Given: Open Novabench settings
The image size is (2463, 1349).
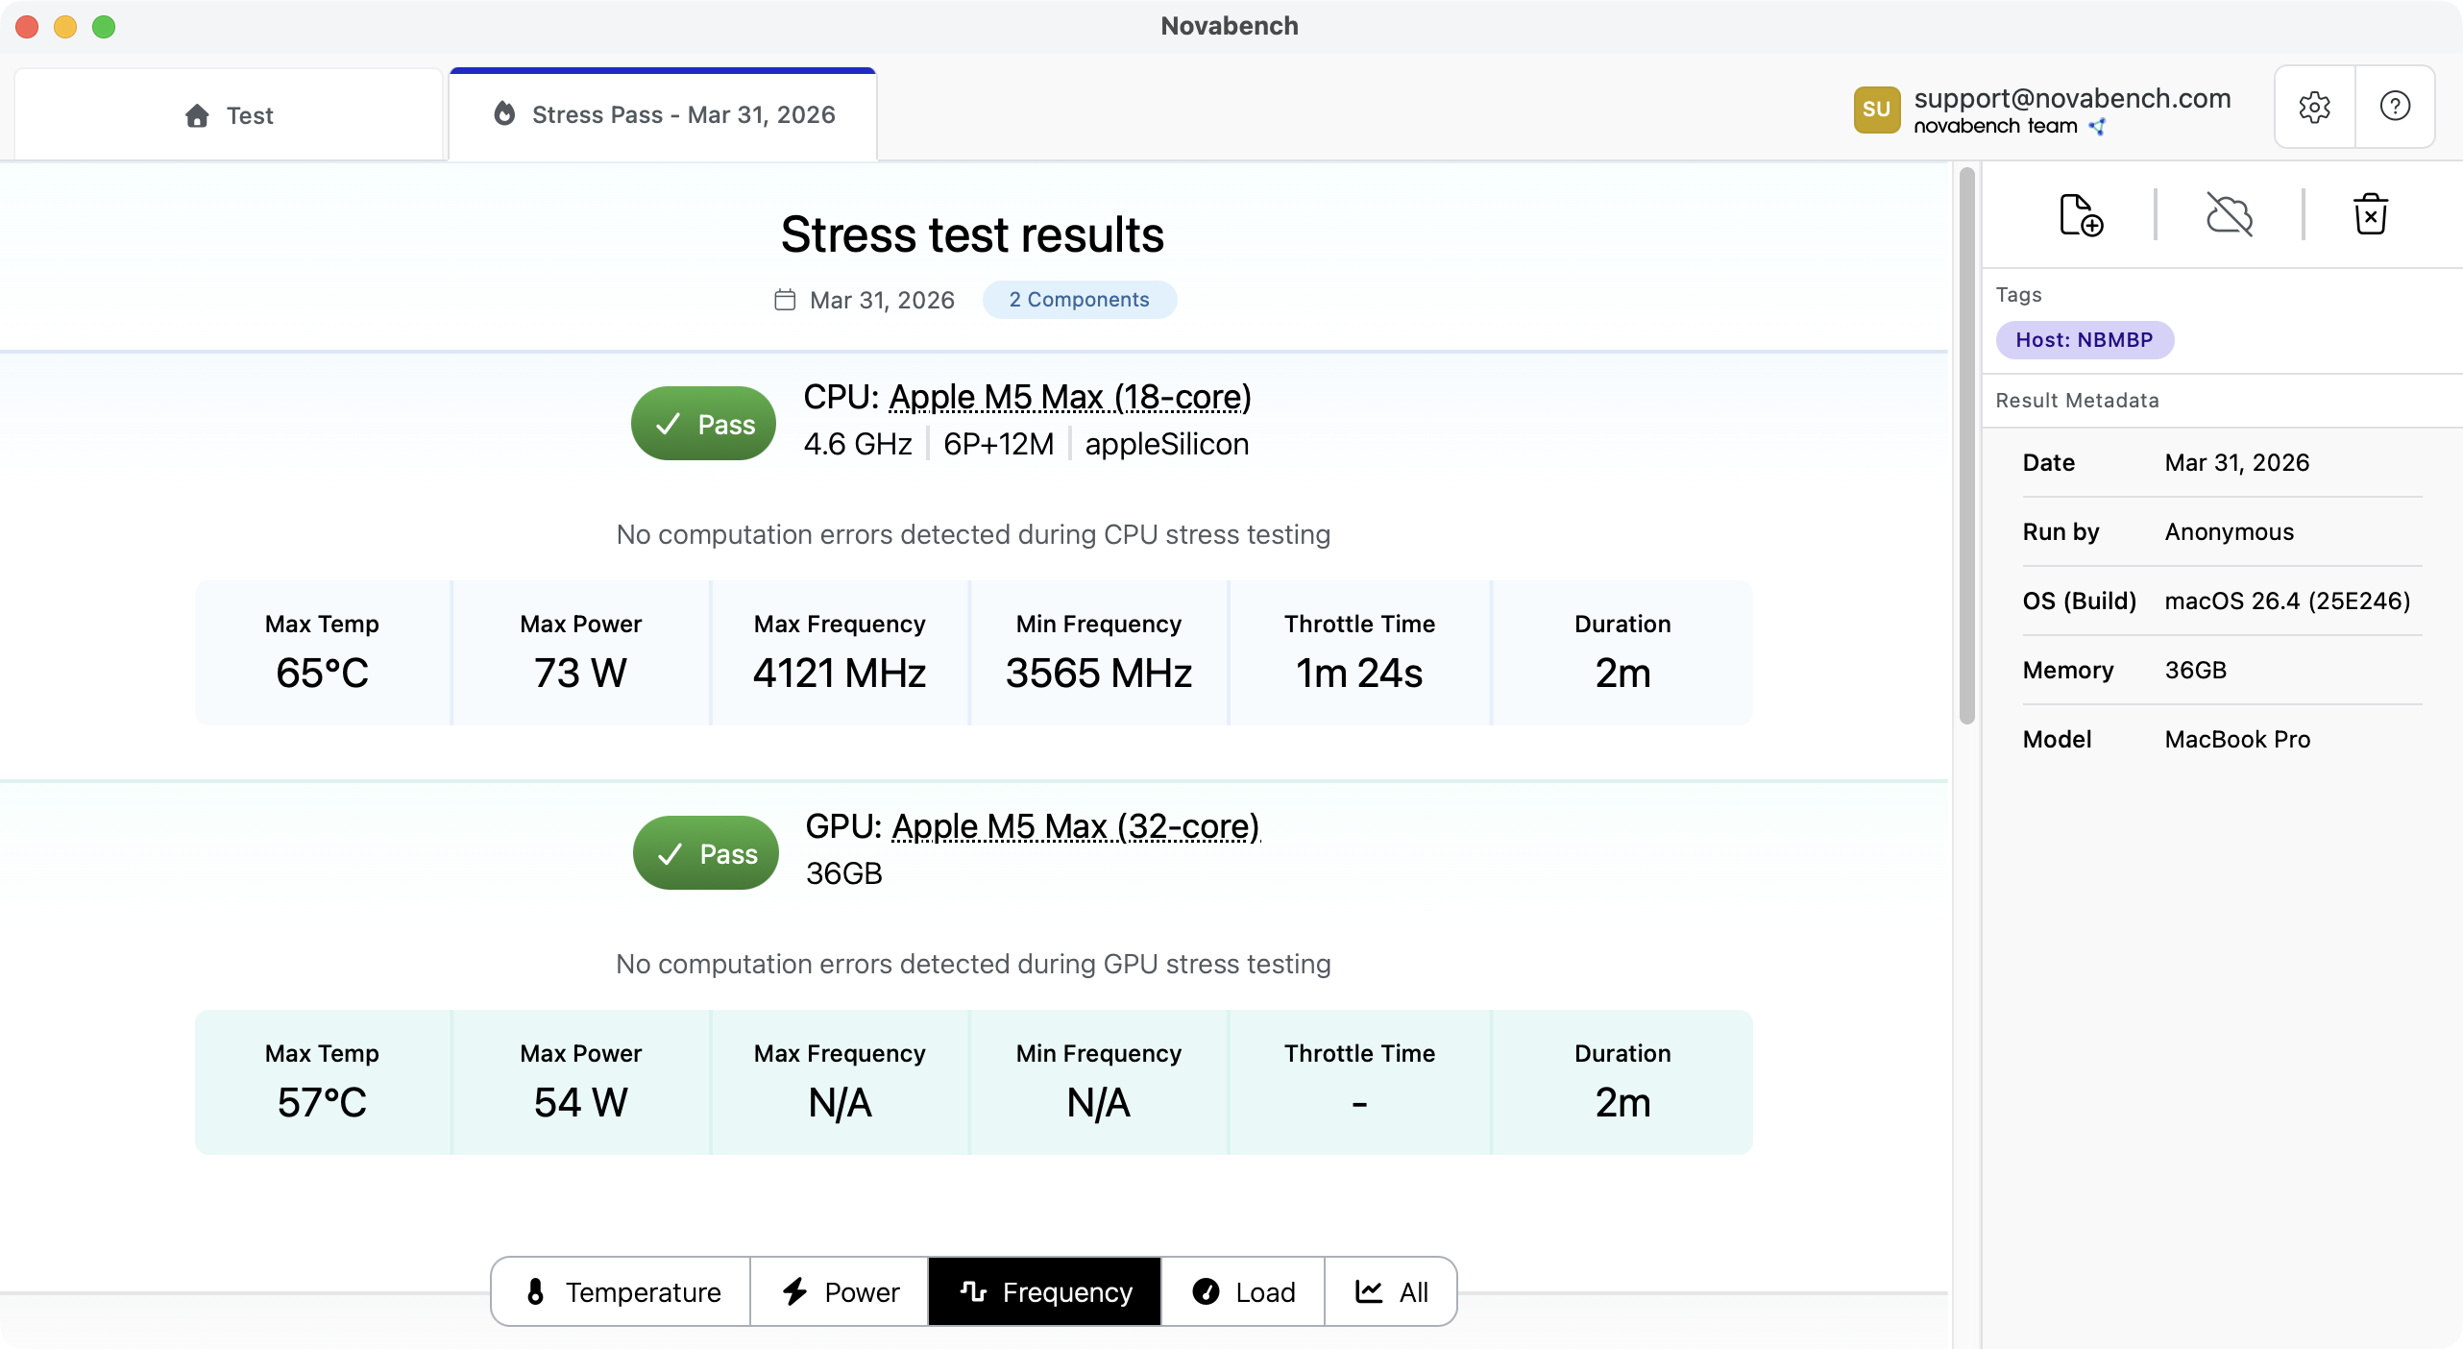Looking at the screenshot, I should point(2314,107).
